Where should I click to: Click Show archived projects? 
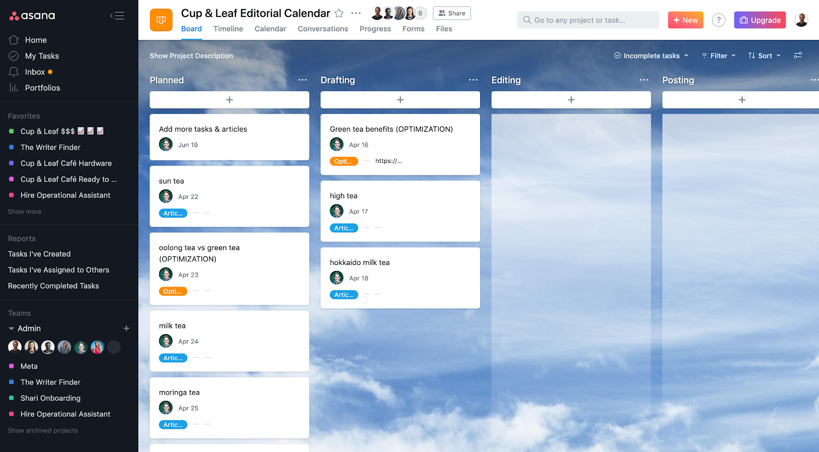[43, 430]
